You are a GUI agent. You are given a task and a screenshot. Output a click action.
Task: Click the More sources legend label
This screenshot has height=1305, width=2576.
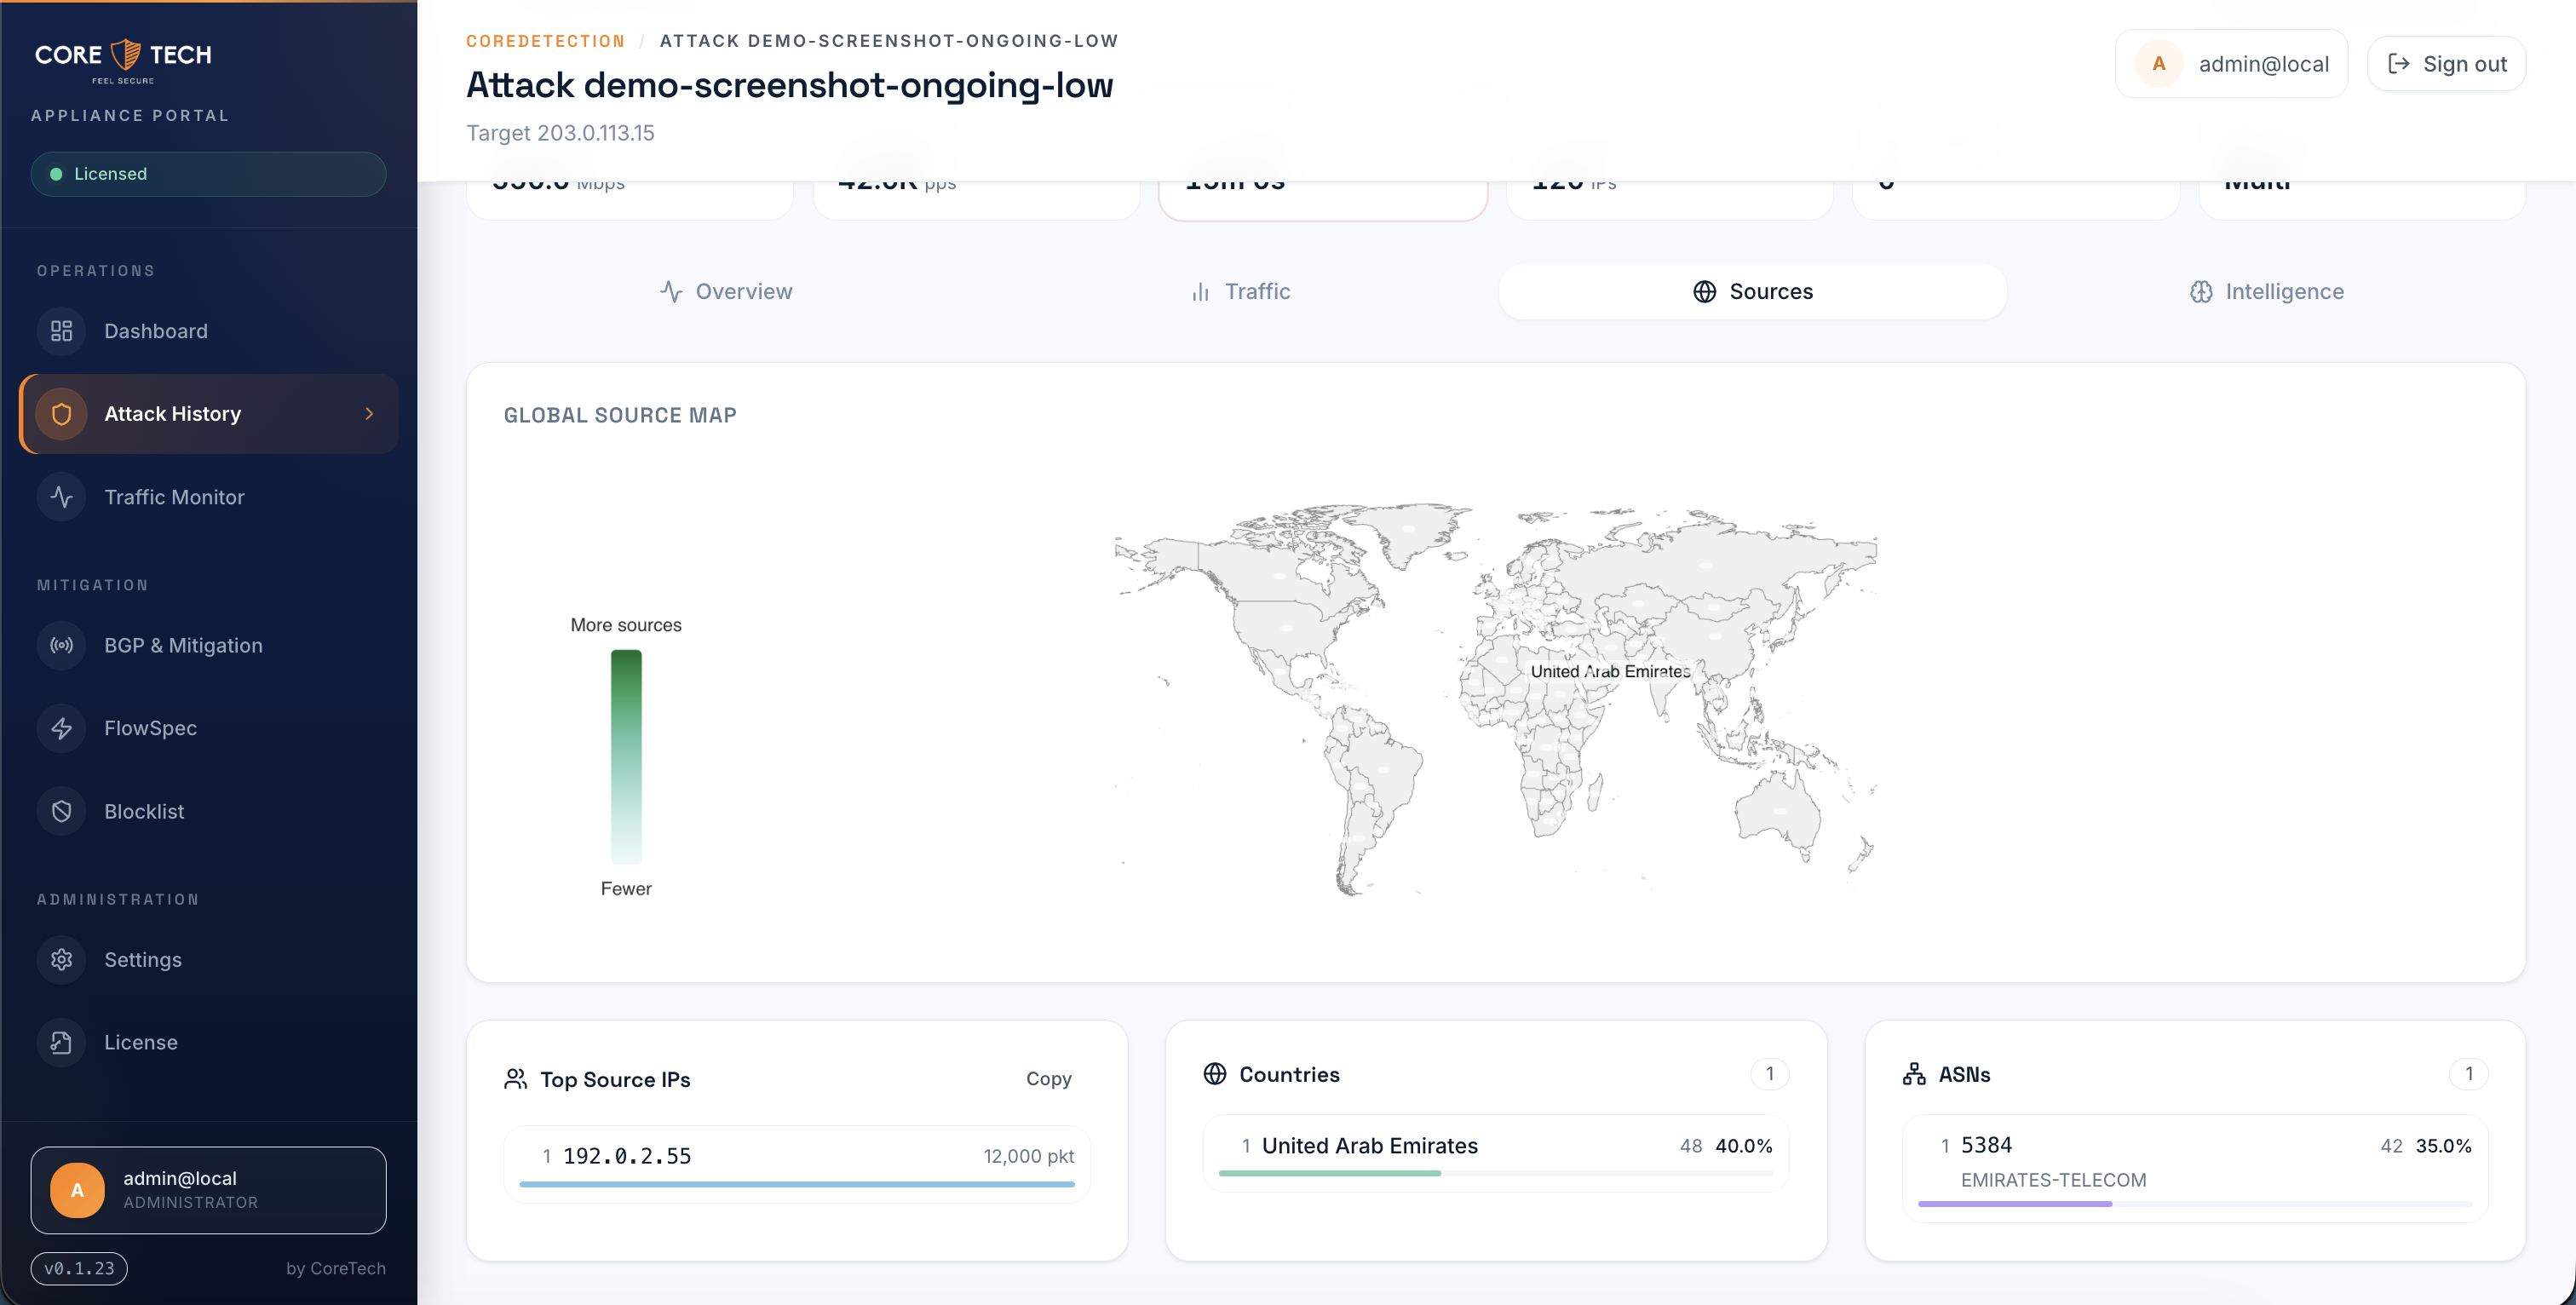coord(626,625)
